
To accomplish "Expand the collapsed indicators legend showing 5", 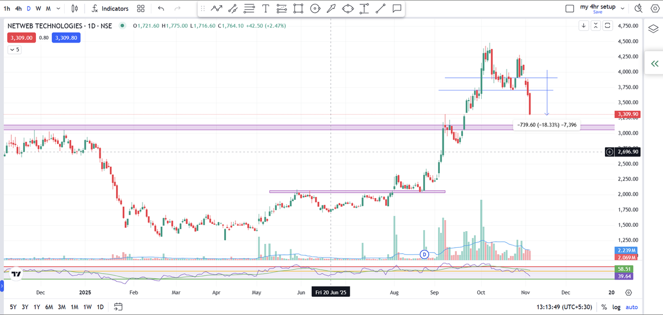I will point(14,49).
